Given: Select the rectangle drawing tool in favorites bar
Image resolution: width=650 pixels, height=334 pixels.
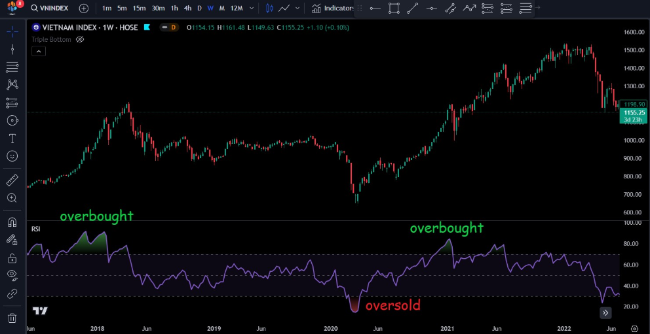Looking at the screenshot, I should click(x=394, y=8).
